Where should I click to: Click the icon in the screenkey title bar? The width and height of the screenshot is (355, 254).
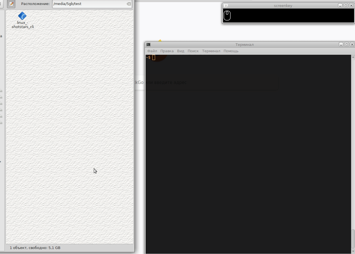click(226, 5)
